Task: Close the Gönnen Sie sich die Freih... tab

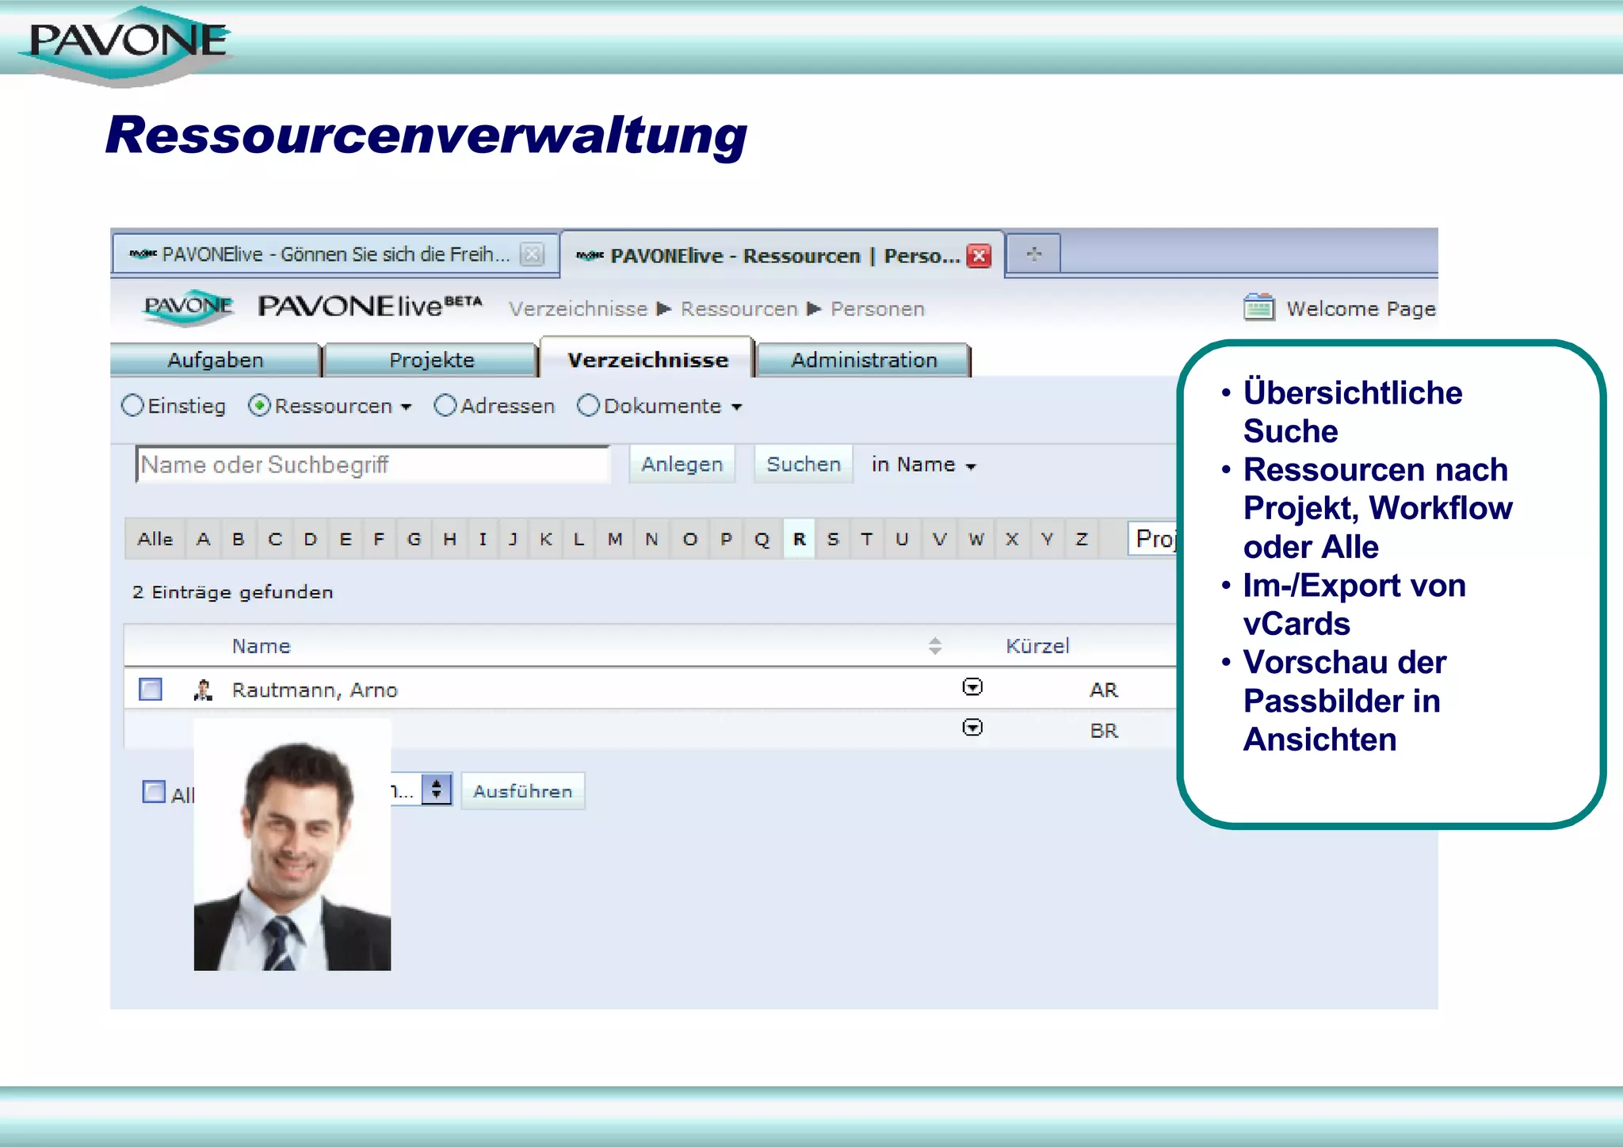Action: point(533,254)
